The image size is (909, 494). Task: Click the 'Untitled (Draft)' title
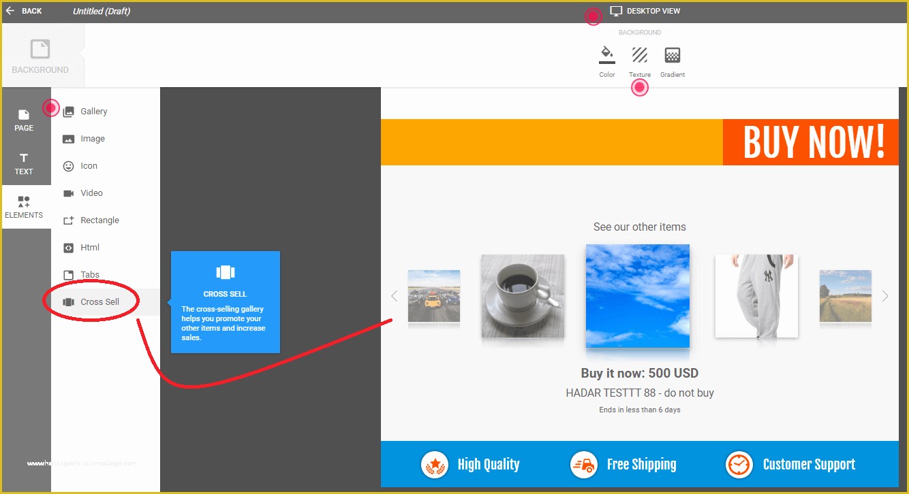(x=102, y=11)
